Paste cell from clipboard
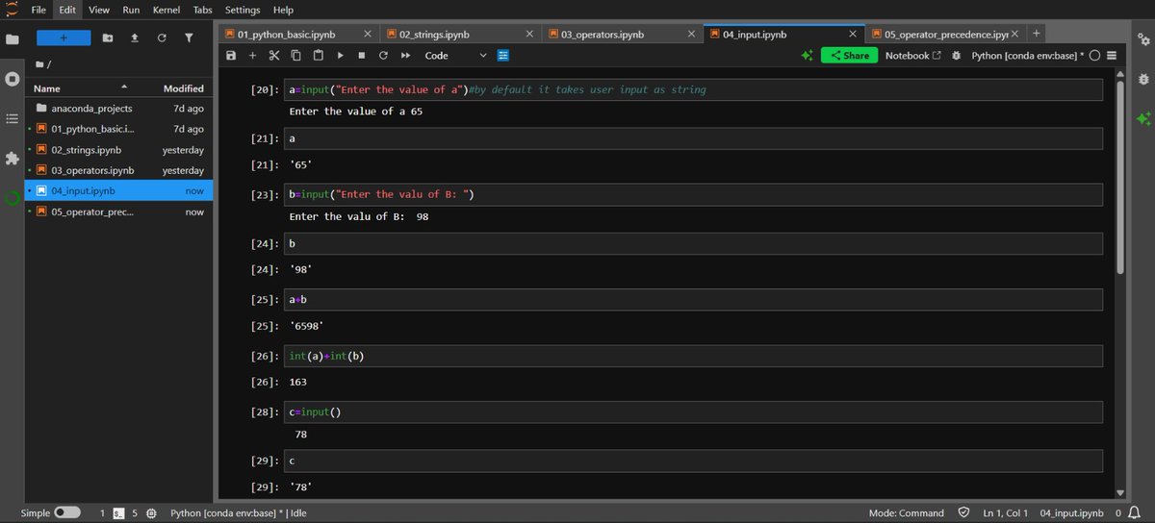The height and width of the screenshot is (523, 1155). point(317,56)
